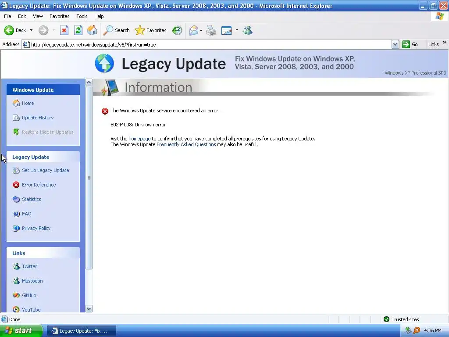Open GitHub link in sidebar
Screen dimensions: 449x337
pyautogui.click(x=29, y=295)
